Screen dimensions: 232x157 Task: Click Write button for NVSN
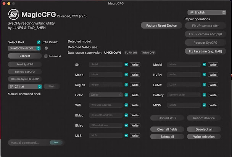coord(213,75)
